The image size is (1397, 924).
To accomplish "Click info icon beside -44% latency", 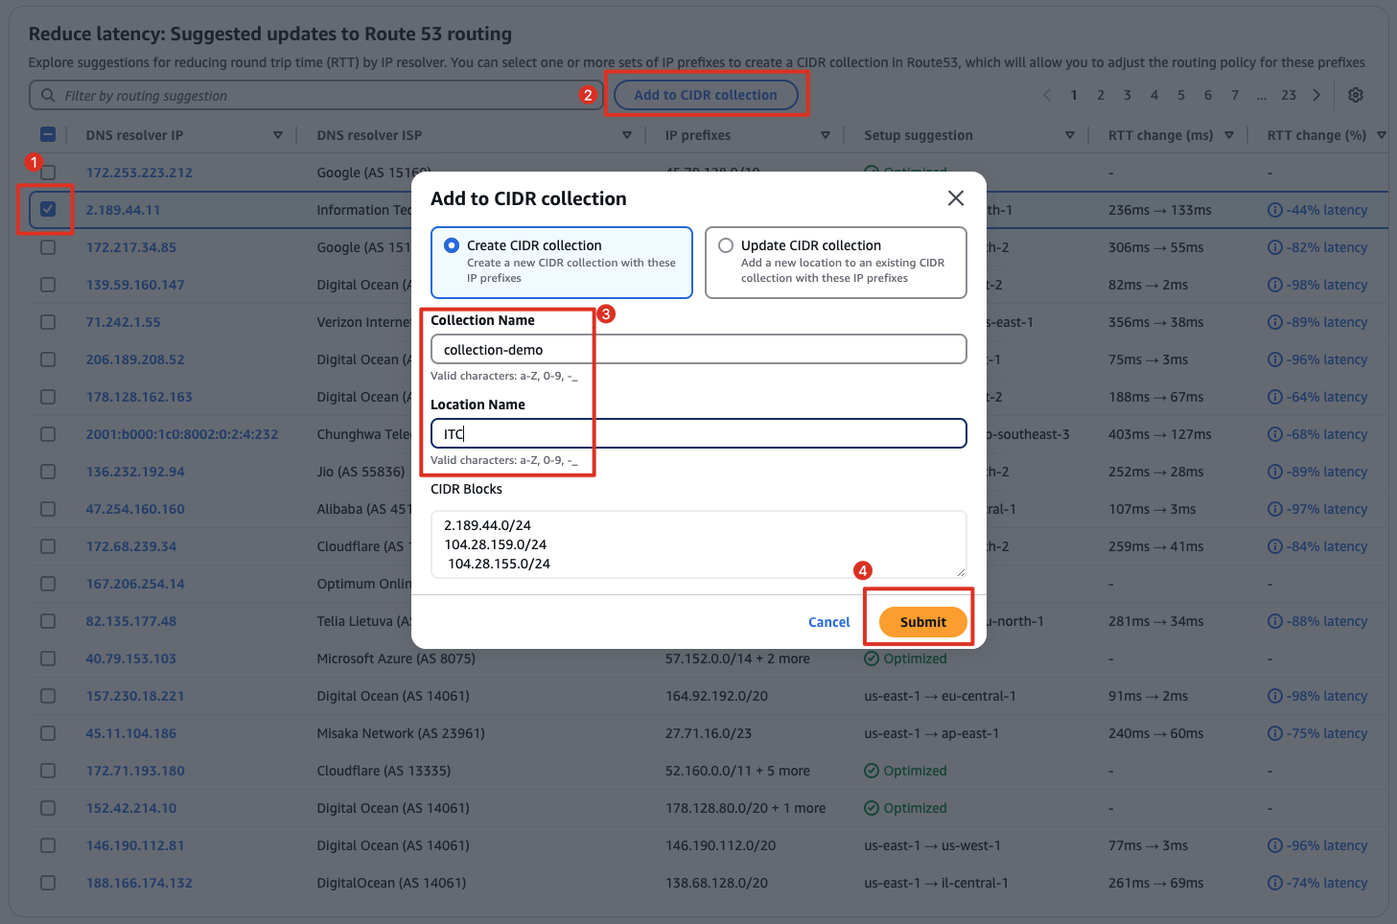I will 1274,210.
